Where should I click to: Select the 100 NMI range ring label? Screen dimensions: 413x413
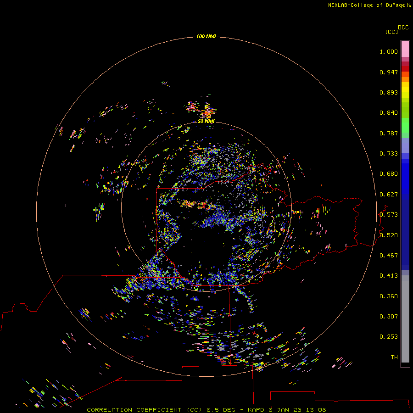206,36
